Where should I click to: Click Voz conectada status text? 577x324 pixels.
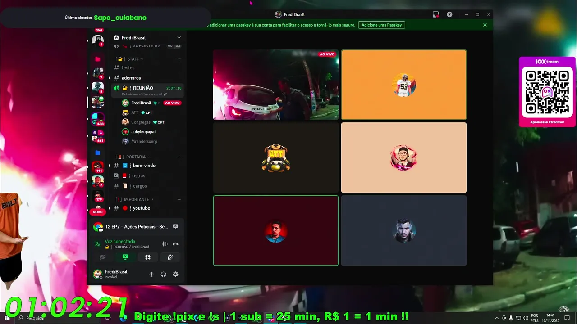click(x=120, y=241)
